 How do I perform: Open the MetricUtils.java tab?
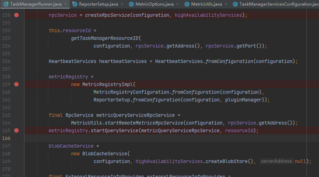point(207,4)
